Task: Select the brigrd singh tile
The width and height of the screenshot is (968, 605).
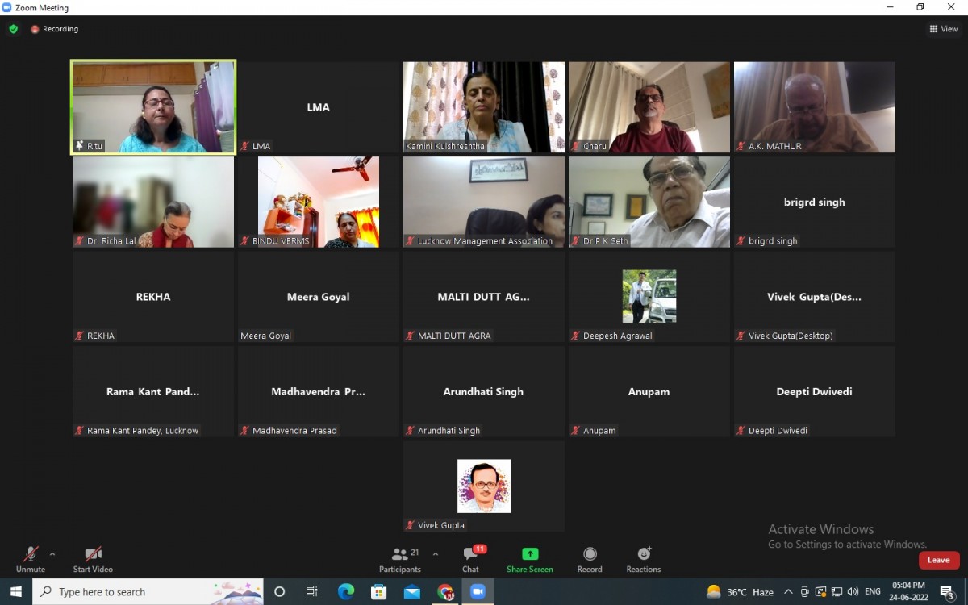Action: (815, 202)
